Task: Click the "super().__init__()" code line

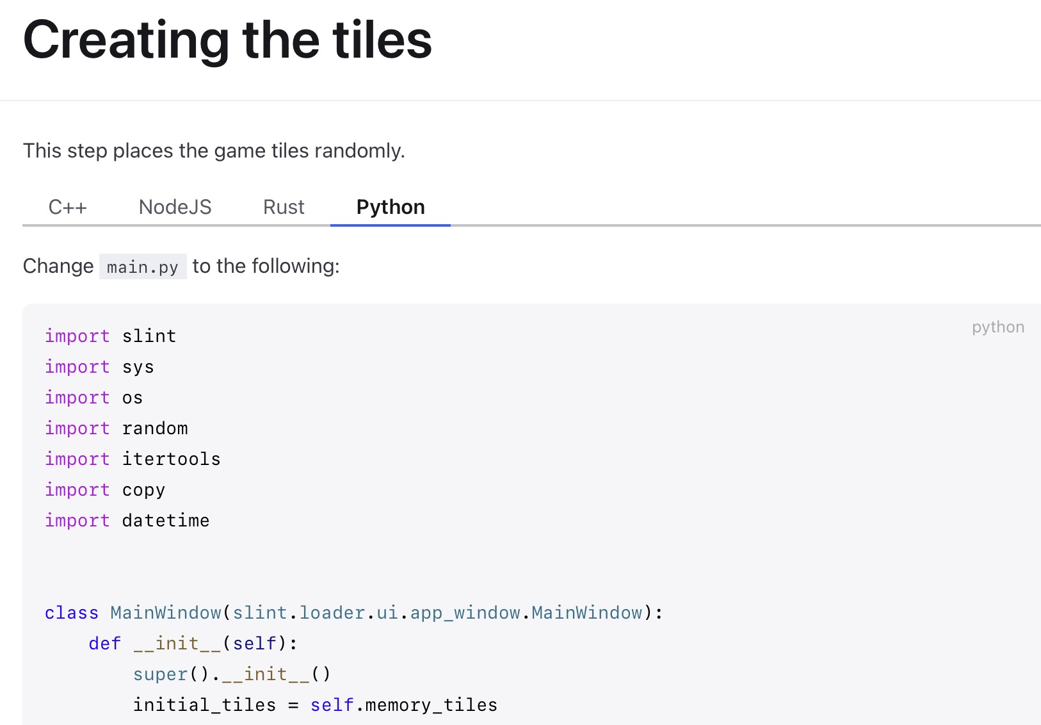Action: coord(232,674)
